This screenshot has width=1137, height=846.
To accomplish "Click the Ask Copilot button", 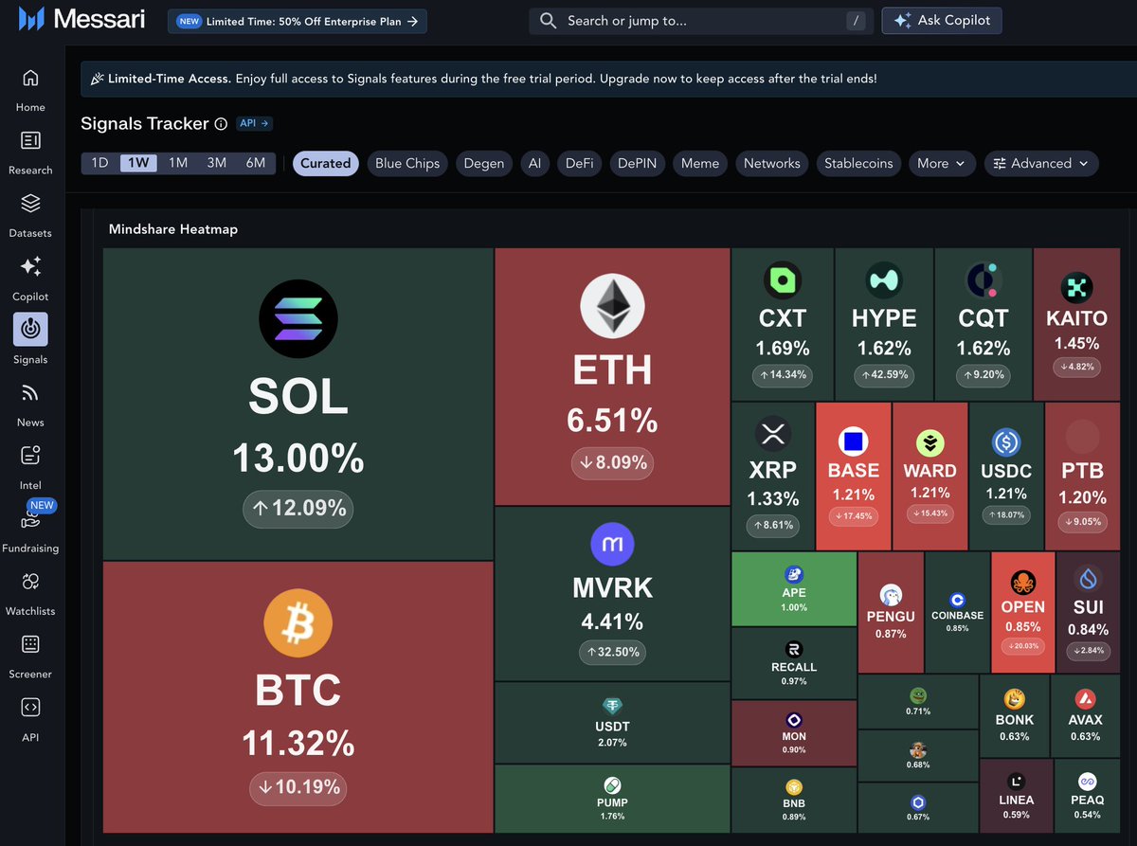I will (x=942, y=20).
